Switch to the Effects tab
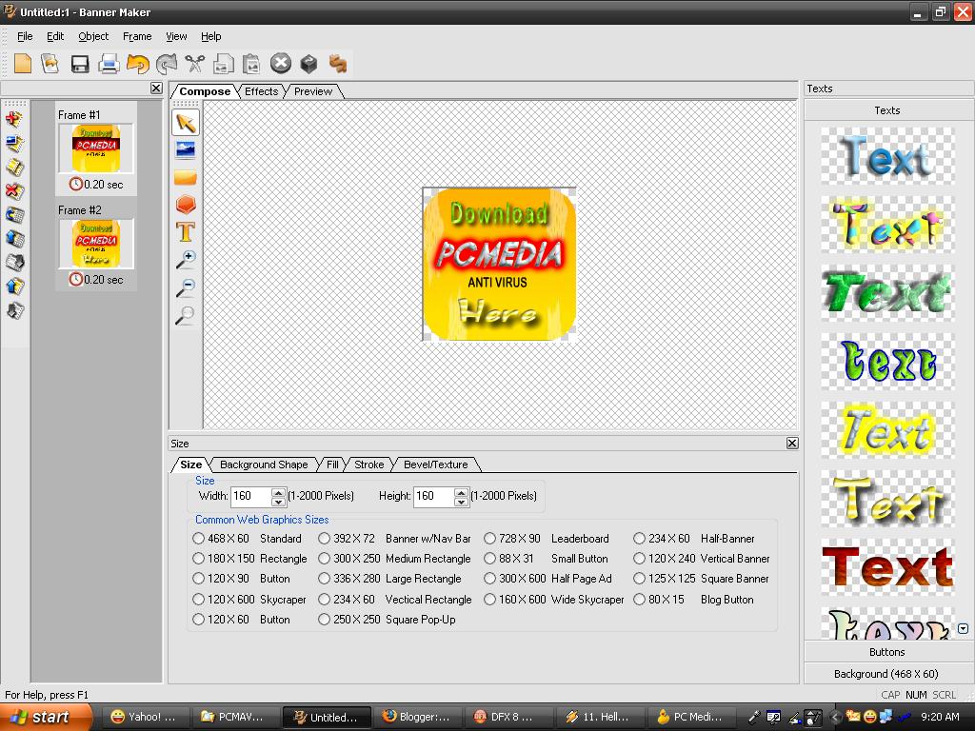975x731 pixels. tap(261, 91)
